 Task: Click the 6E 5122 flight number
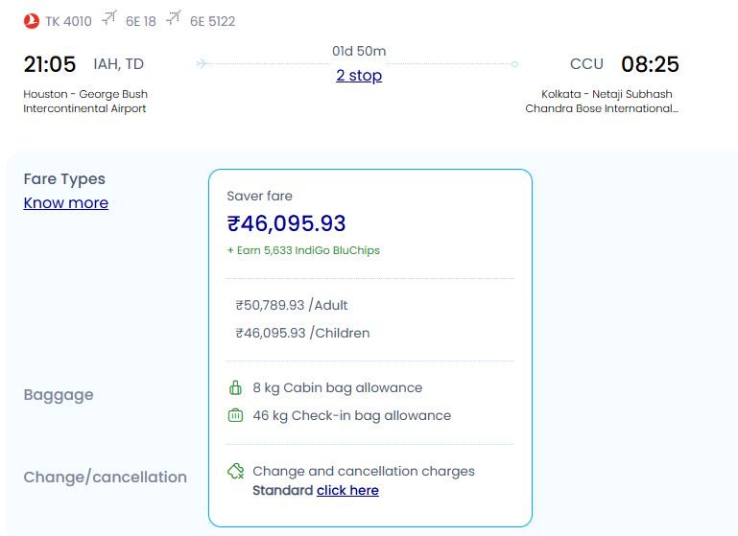pos(212,21)
